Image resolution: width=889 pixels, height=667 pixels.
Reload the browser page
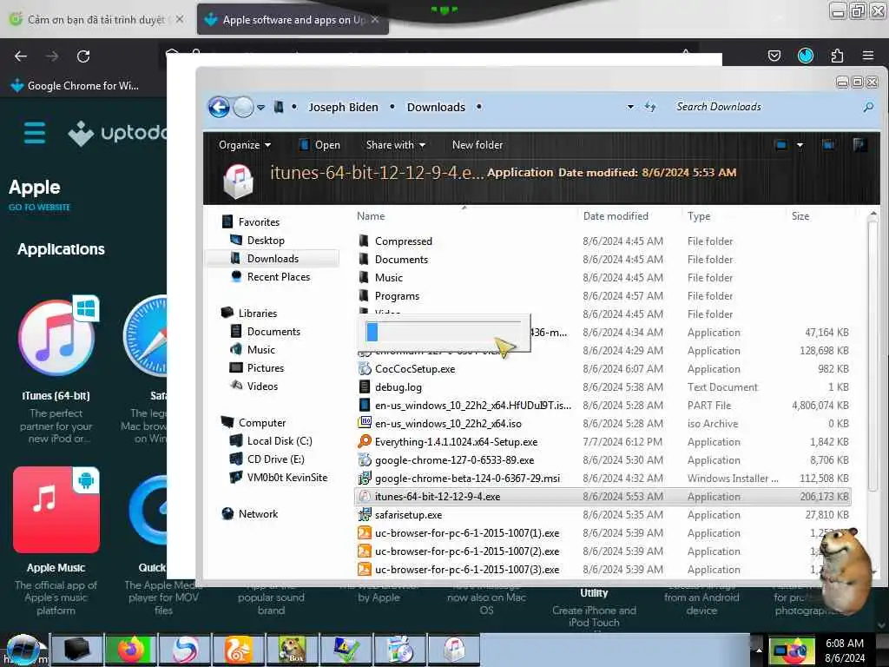click(83, 56)
